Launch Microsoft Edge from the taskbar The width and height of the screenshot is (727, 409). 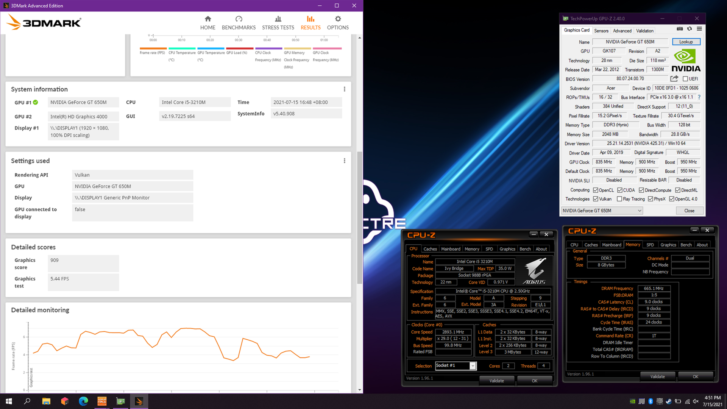pos(83,401)
